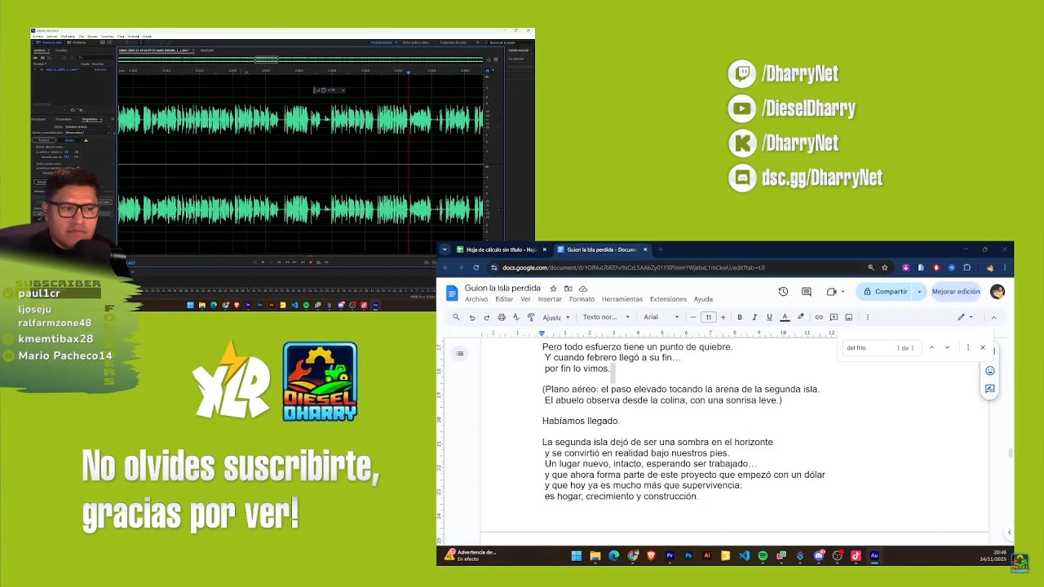Click suggest edits icon on right margin
The image size is (1044, 587).
(x=990, y=389)
